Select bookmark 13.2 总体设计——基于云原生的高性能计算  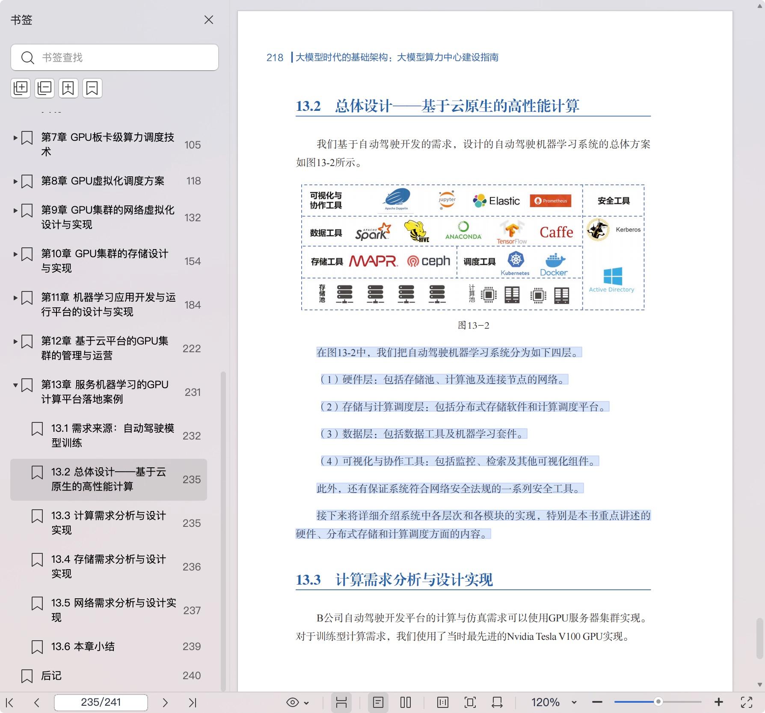[x=109, y=479]
